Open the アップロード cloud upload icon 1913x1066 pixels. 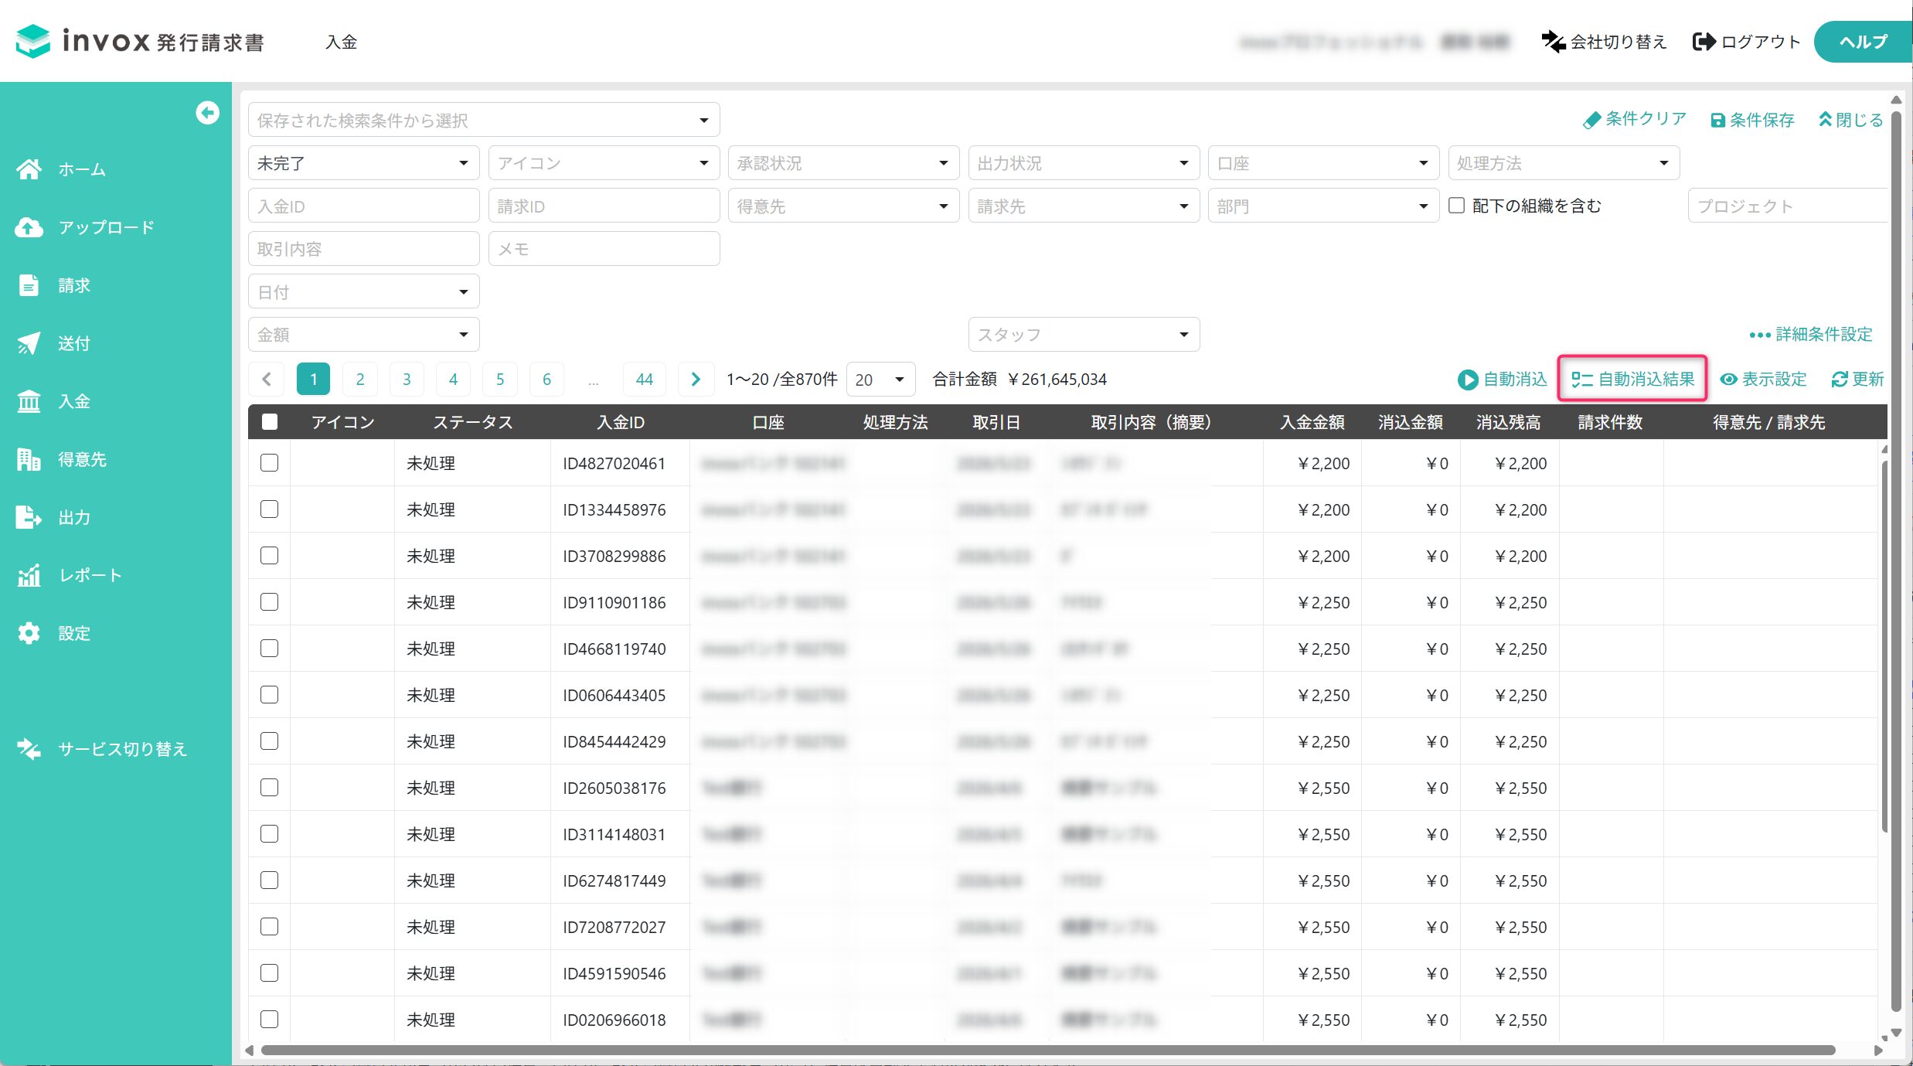[x=29, y=227]
